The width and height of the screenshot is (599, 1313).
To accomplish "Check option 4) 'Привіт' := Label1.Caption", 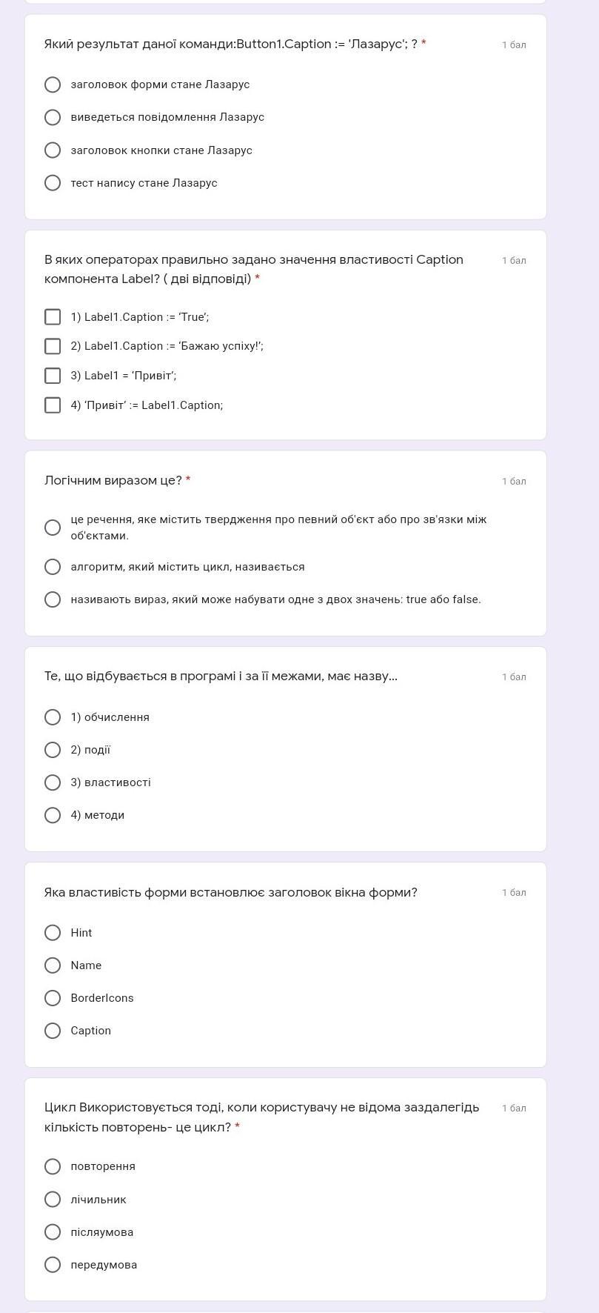I will pos(53,405).
